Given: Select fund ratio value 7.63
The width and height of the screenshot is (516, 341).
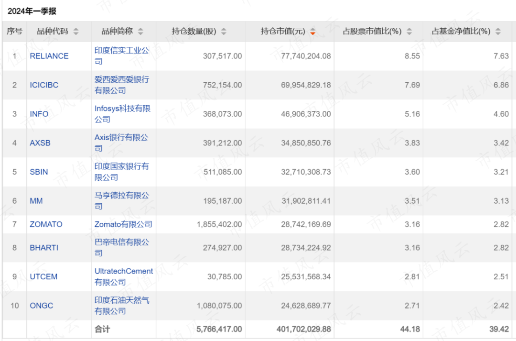Looking at the screenshot, I should coord(501,56).
